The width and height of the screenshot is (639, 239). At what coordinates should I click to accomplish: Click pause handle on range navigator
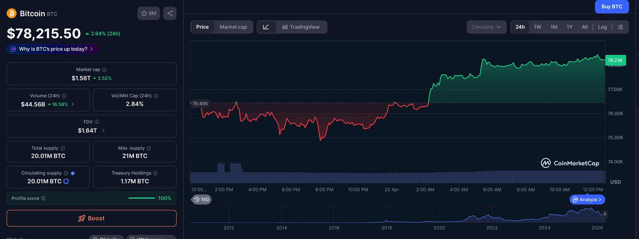coord(605,214)
